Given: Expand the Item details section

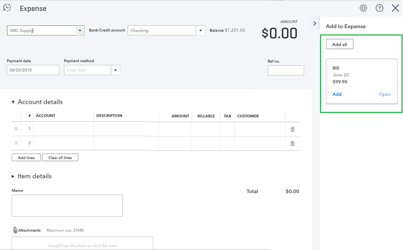Looking at the screenshot, I should point(13,176).
